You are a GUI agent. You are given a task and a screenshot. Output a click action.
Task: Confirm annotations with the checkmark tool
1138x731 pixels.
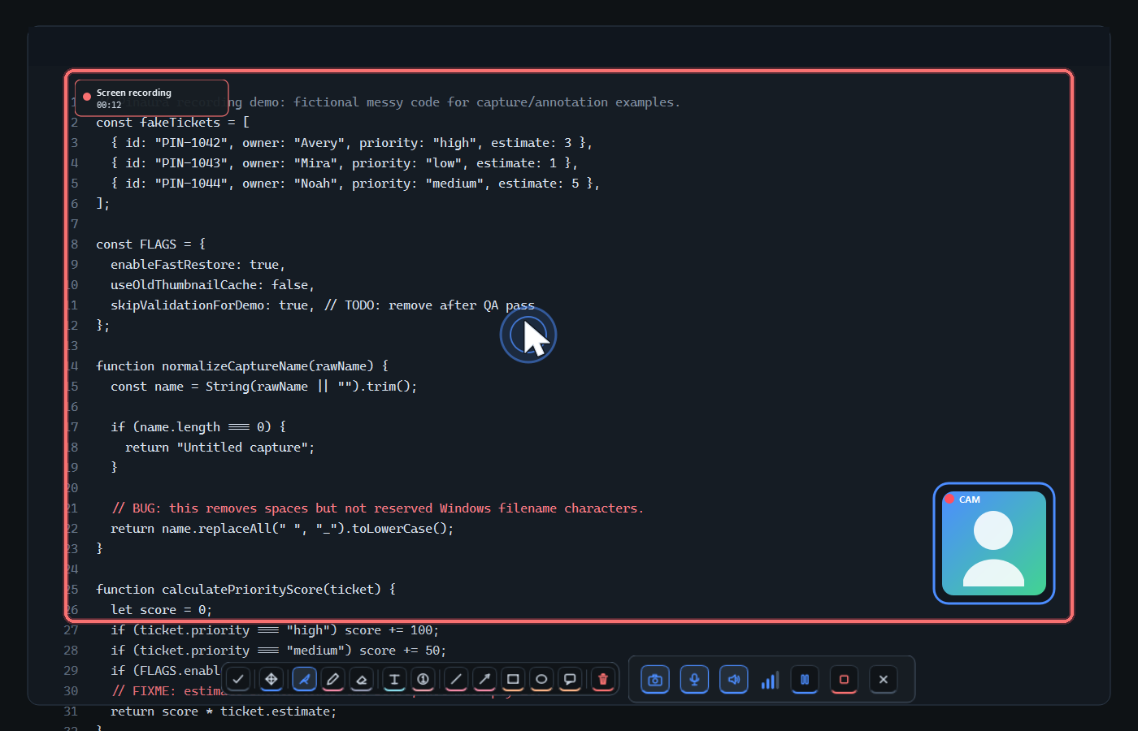tap(238, 679)
